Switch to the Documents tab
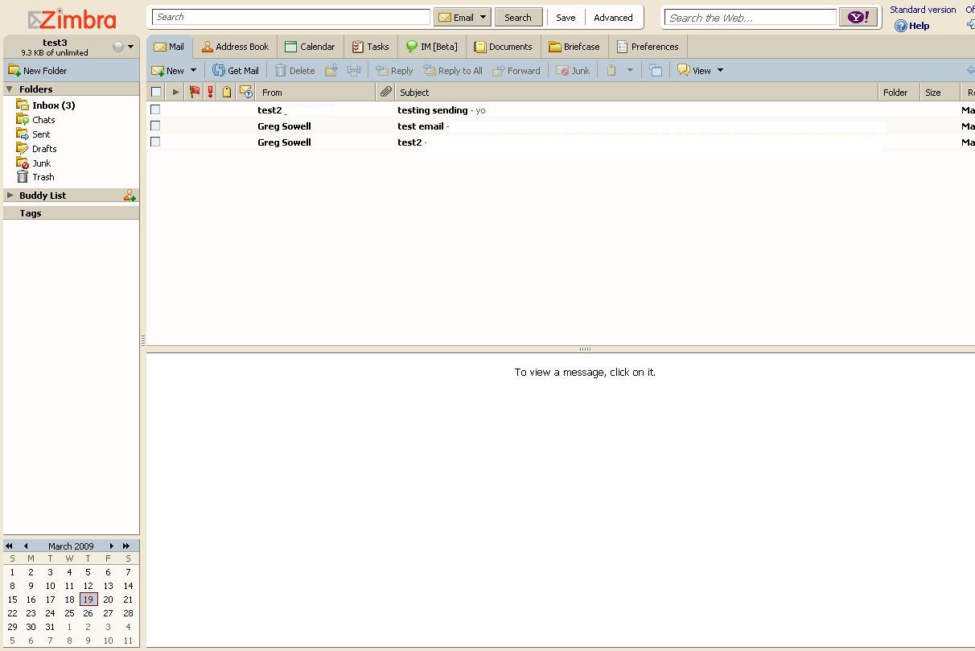The height and width of the screenshot is (651, 975). (x=504, y=47)
